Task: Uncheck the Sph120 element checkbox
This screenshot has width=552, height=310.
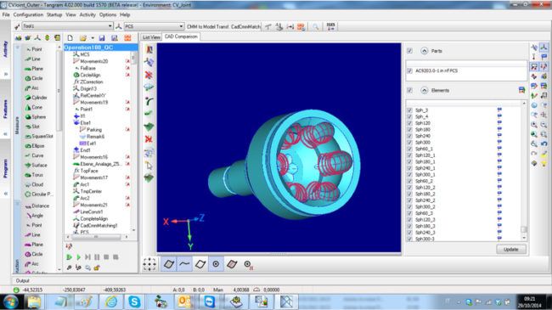Action: click(x=409, y=123)
